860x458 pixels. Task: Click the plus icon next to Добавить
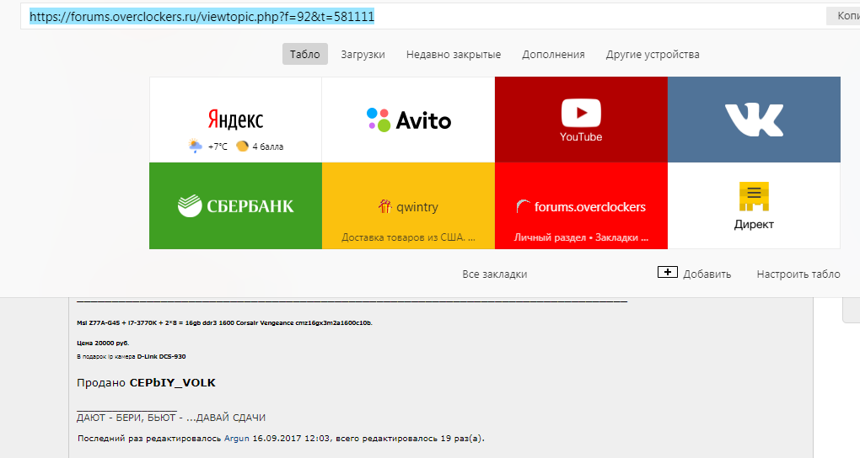(668, 272)
